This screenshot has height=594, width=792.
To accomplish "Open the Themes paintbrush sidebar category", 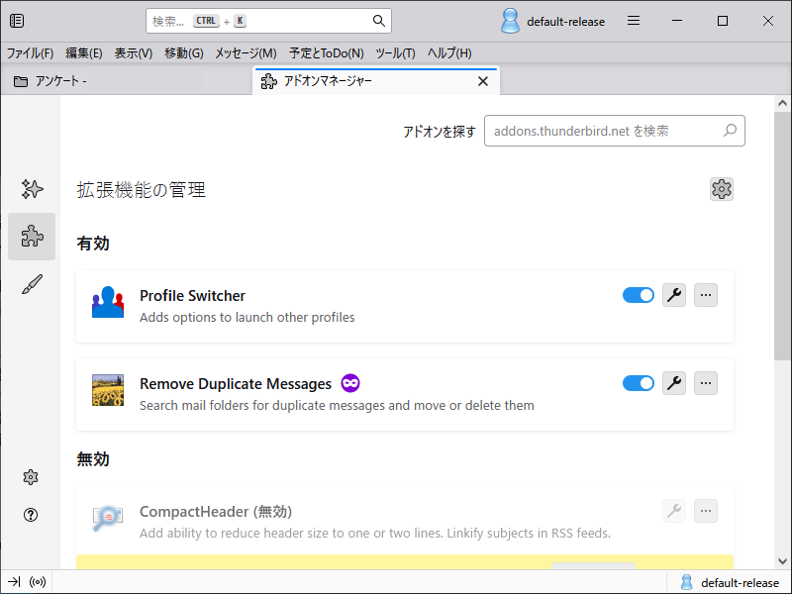I will point(32,284).
